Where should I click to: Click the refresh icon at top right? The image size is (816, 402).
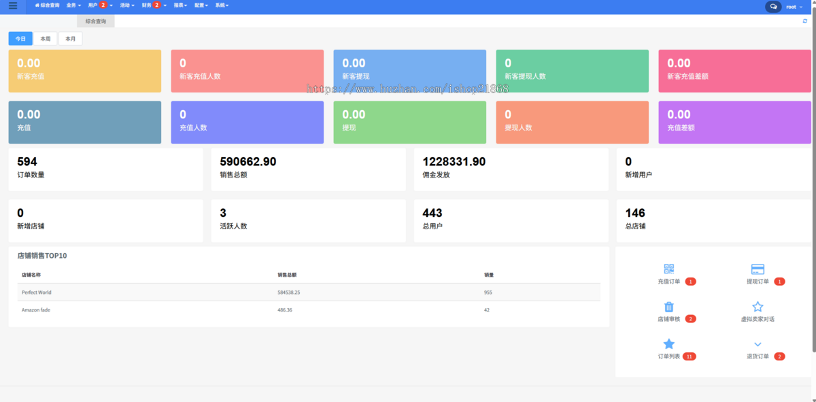[x=805, y=21]
